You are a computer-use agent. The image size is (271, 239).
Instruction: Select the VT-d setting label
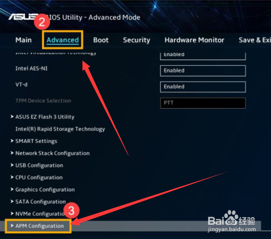pyautogui.click(x=22, y=85)
